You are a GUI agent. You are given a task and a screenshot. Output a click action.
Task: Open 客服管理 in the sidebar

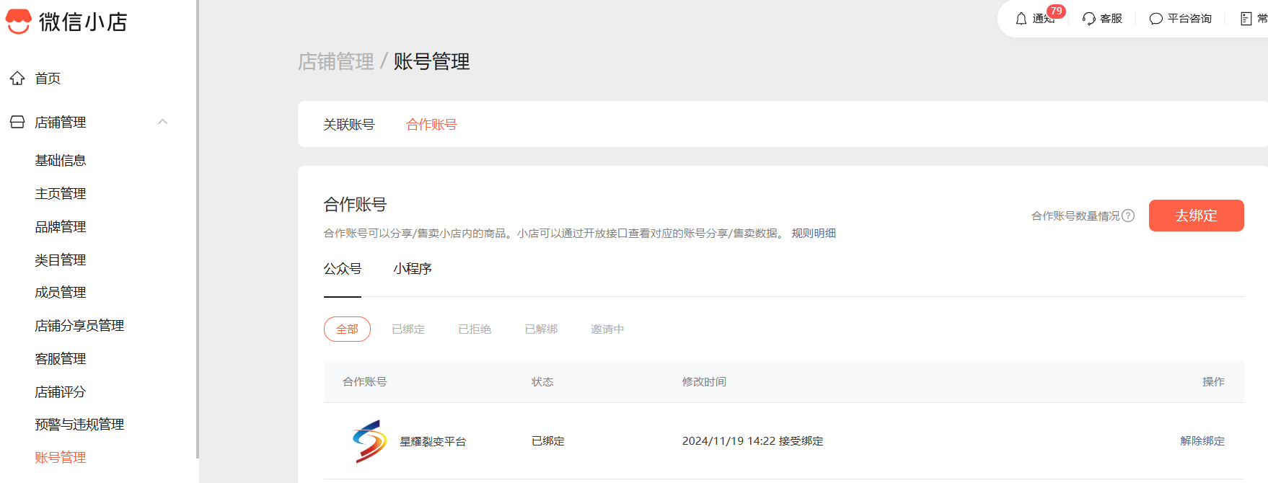61,358
